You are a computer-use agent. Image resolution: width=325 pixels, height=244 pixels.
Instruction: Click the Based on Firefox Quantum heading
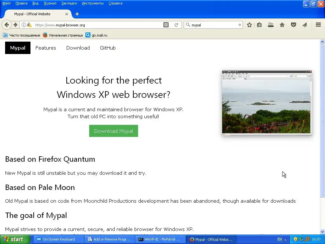tap(50, 159)
